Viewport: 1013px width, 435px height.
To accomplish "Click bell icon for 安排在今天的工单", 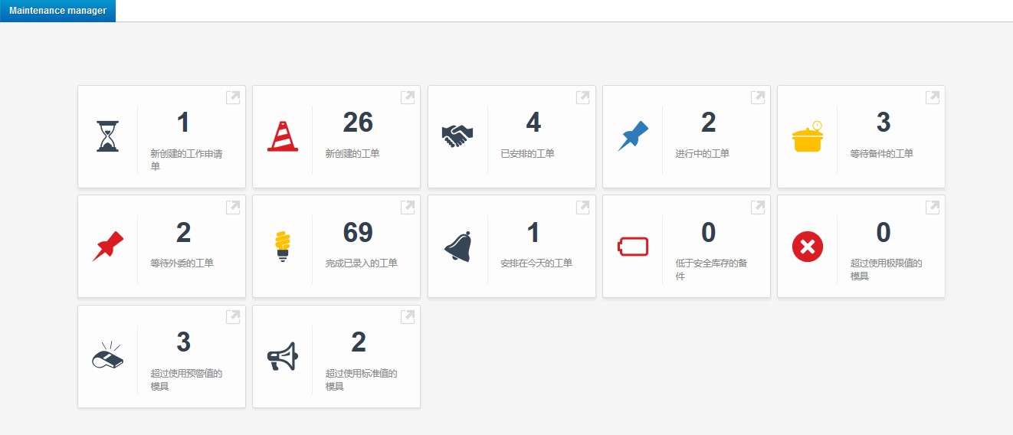I will (457, 247).
